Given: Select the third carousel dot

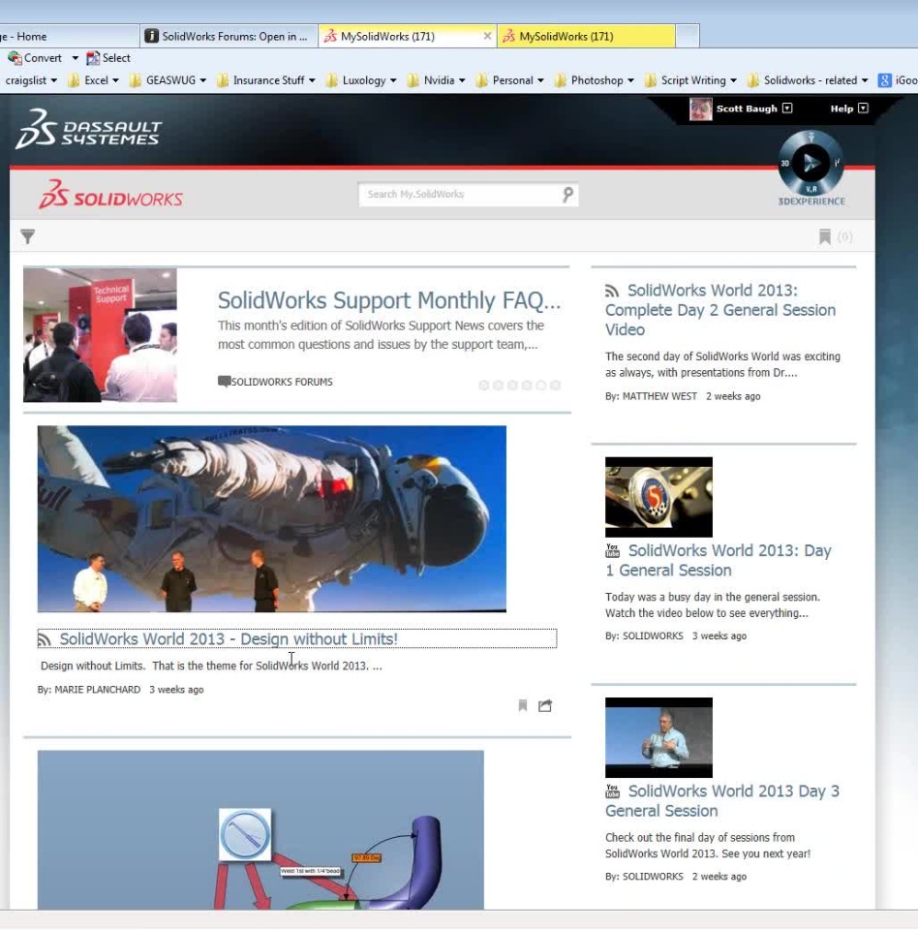Looking at the screenshot, I should point(512,386).
